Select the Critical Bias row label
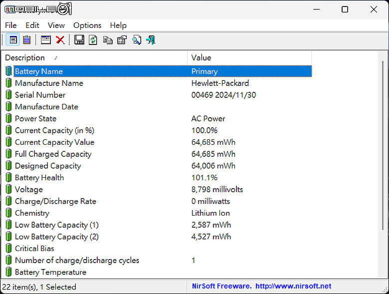 pyautogui.click(x=34, y=249)
